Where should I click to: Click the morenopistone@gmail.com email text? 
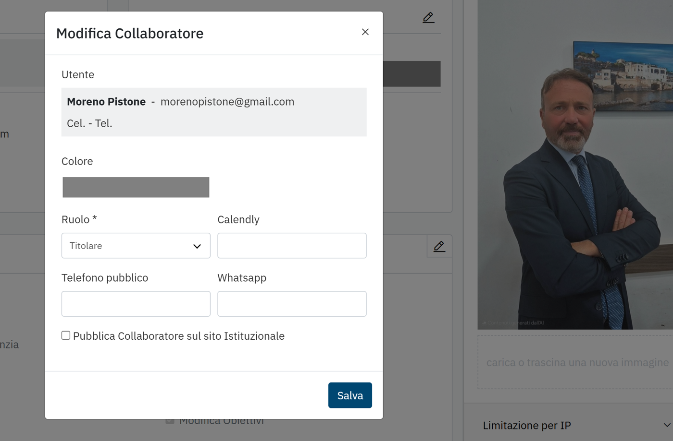[227, 102]
